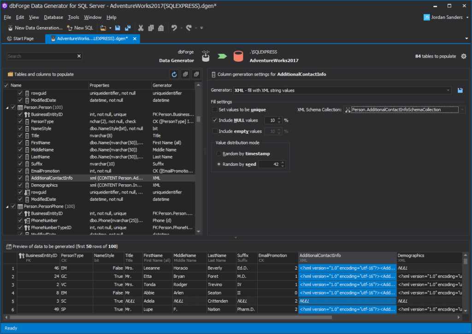The height and width of the screenshot is (334, 472).
Task: Increase the seed value stepper
Action: 283,163
